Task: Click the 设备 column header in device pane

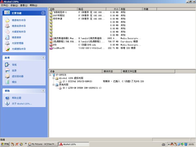Action: [x=75, y=71]
